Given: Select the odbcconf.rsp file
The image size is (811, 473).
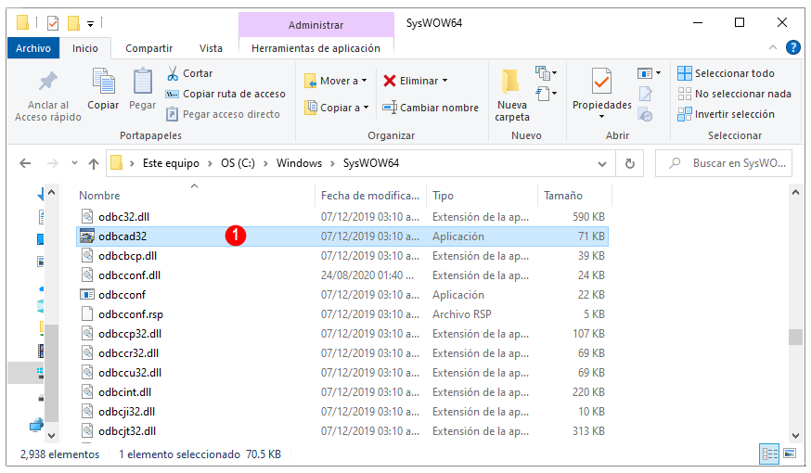Looking at the screenshot, I should (342, 314).
